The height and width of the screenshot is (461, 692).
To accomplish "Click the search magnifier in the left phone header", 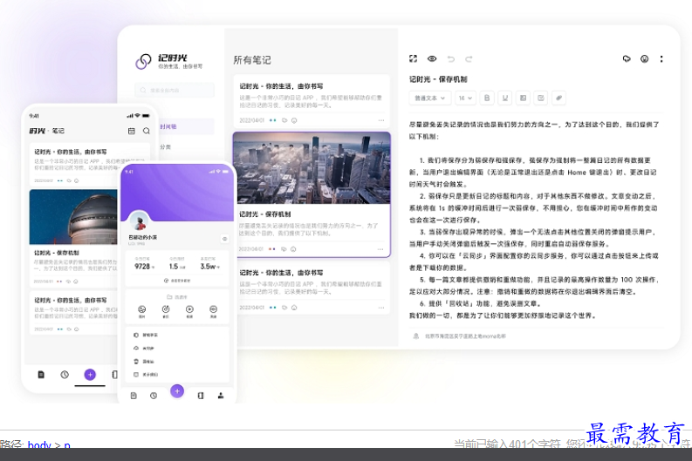I will pyautogui.click(x=146, y=131).
